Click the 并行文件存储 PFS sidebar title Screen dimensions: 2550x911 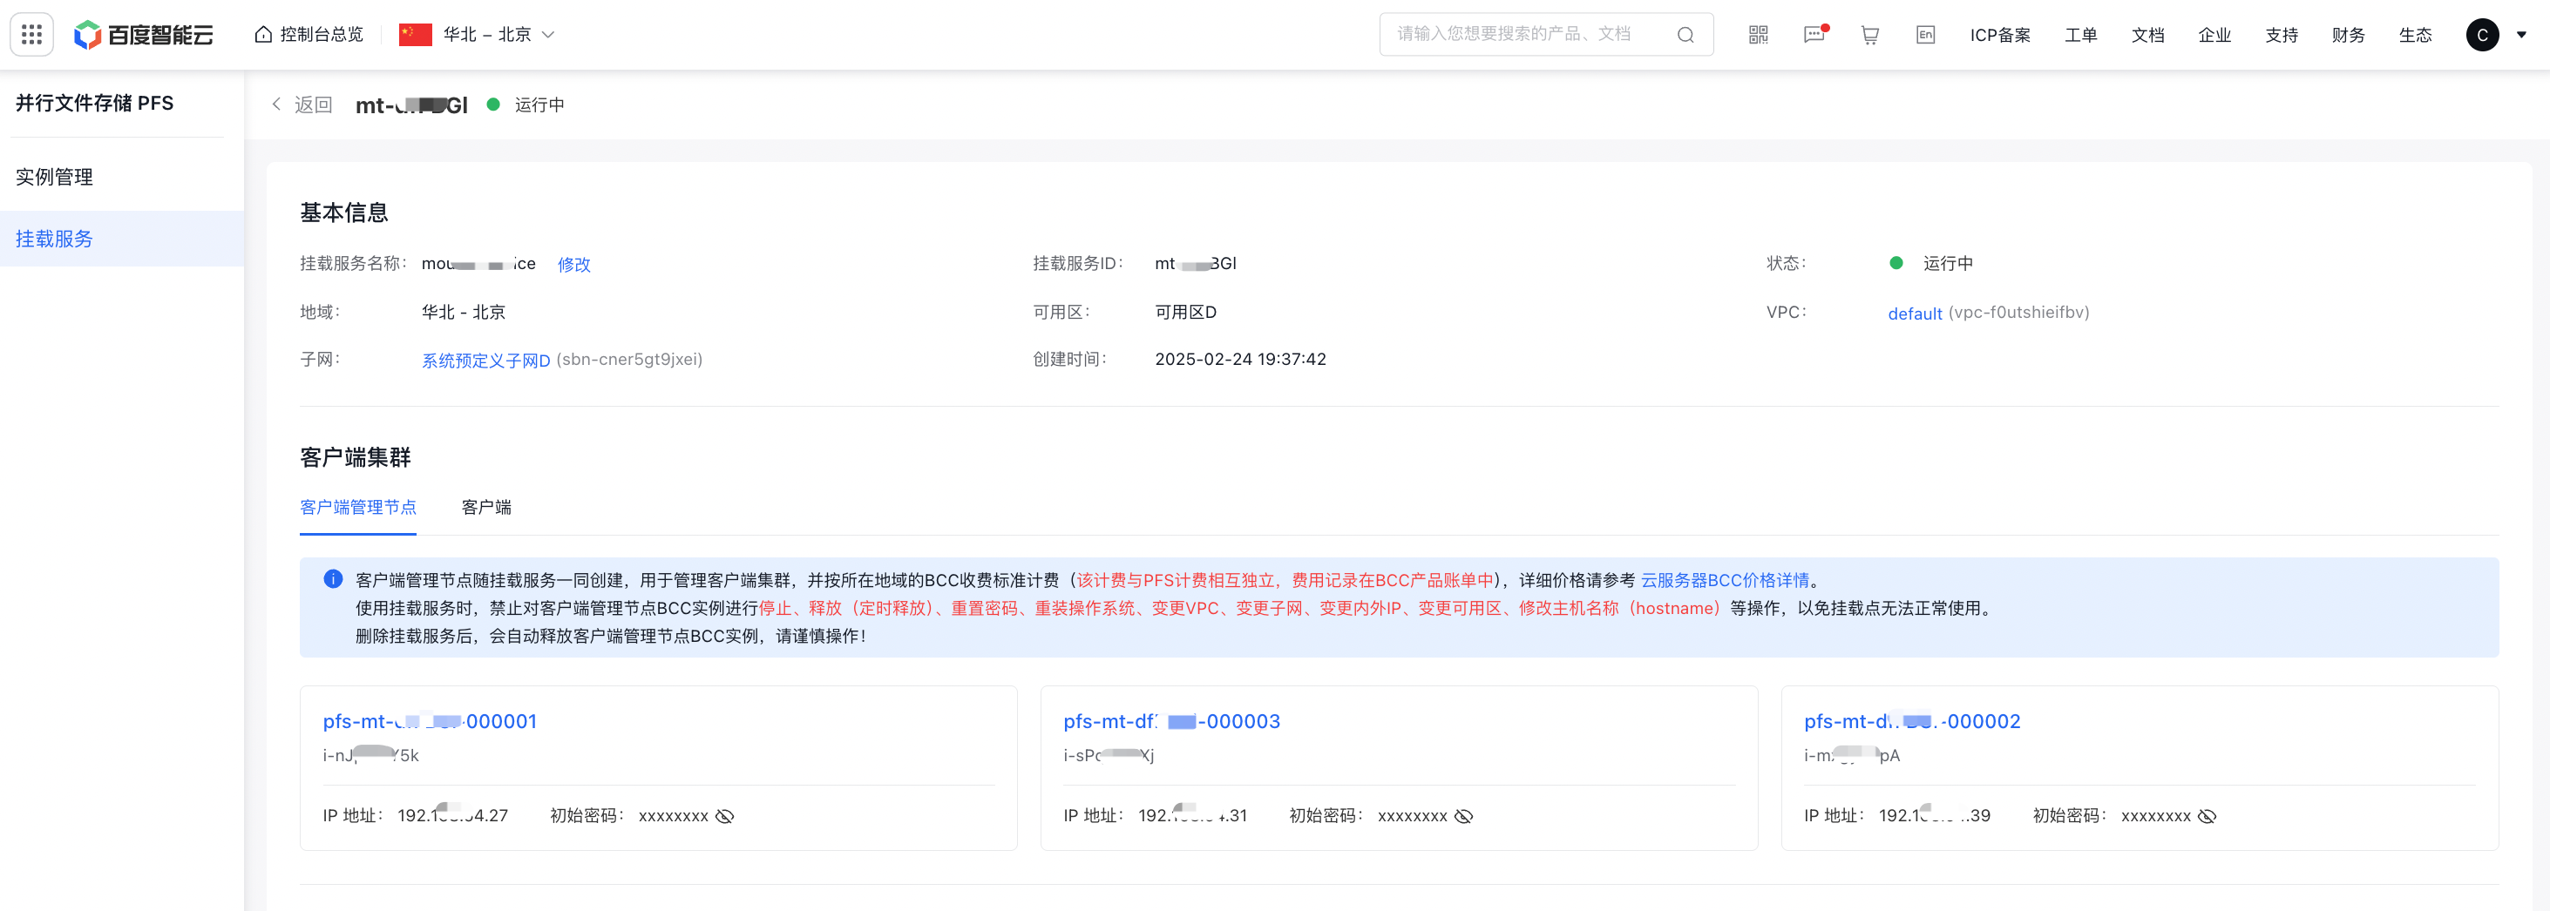click(x=94, y=103)
